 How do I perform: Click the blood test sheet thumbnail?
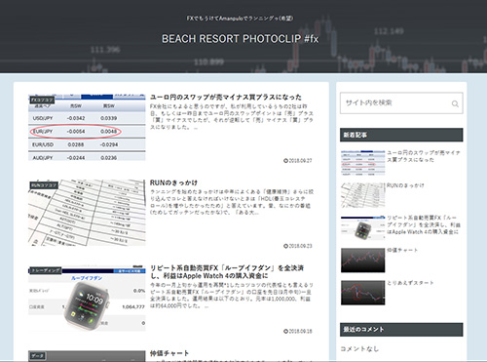point(87,213)
